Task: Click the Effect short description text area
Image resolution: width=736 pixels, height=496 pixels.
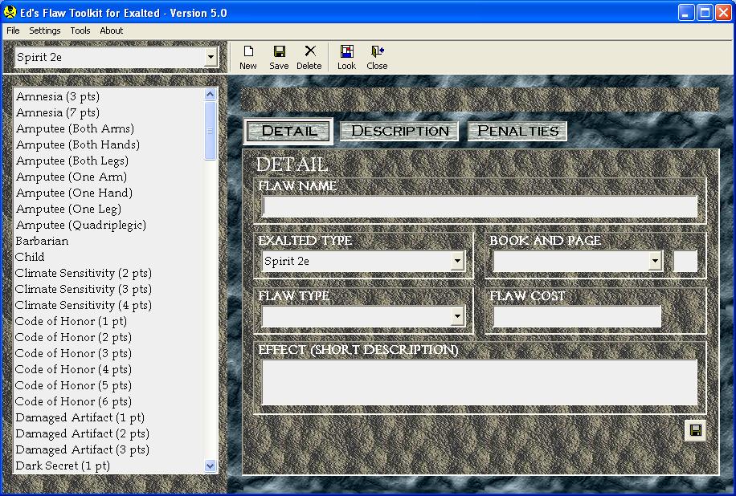Action: pyautogui.click(x=480, y=383)
